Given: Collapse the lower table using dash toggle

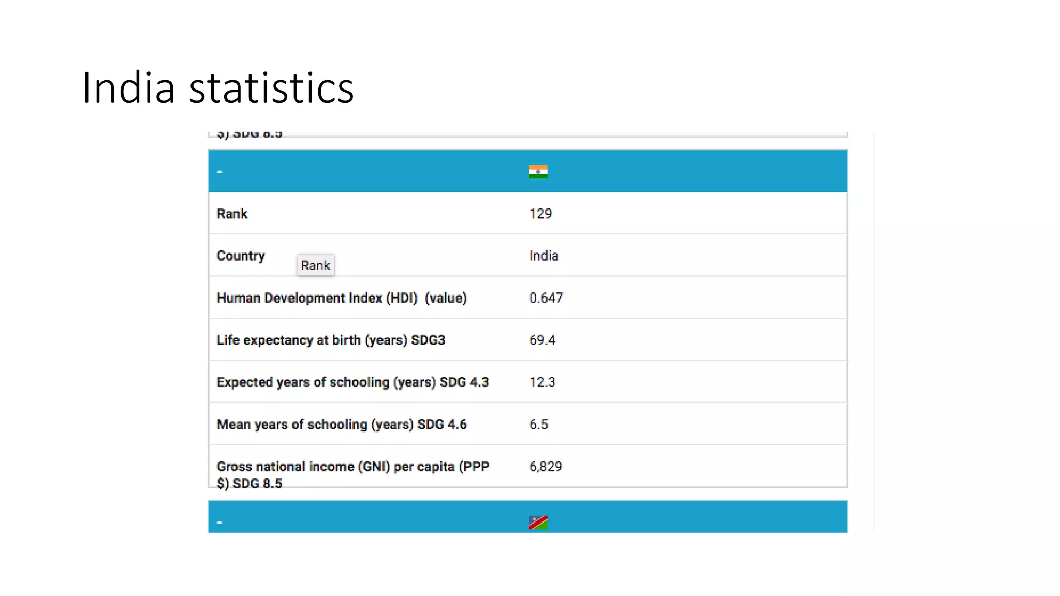Looking at the screenshot, I should [x=219, y=523].
